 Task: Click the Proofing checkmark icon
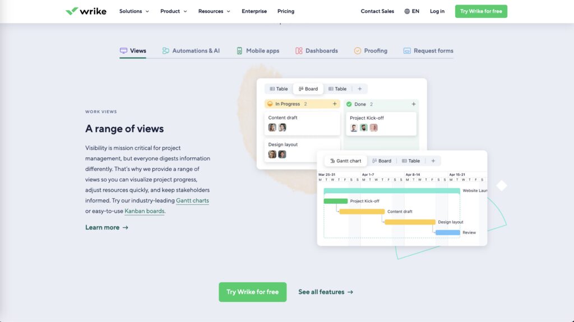click(358, 51)
